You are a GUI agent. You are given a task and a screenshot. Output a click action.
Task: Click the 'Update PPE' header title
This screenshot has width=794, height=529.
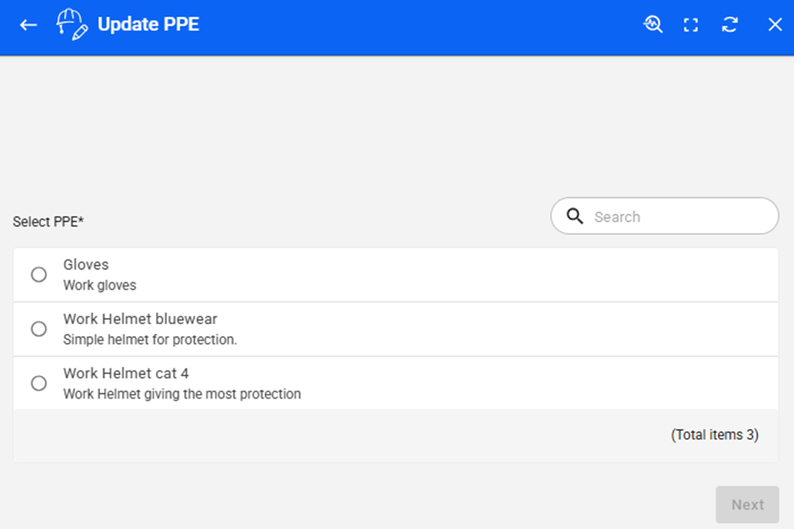[x=149, y=24]
